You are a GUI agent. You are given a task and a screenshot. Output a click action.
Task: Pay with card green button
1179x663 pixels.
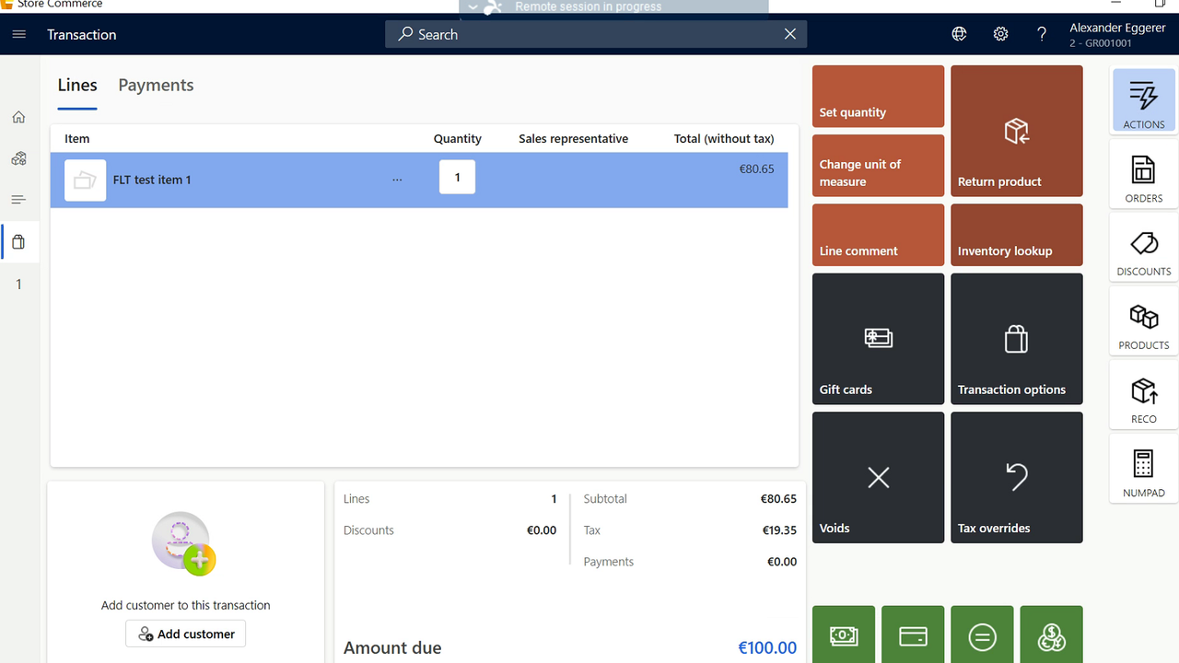[913, 634]
